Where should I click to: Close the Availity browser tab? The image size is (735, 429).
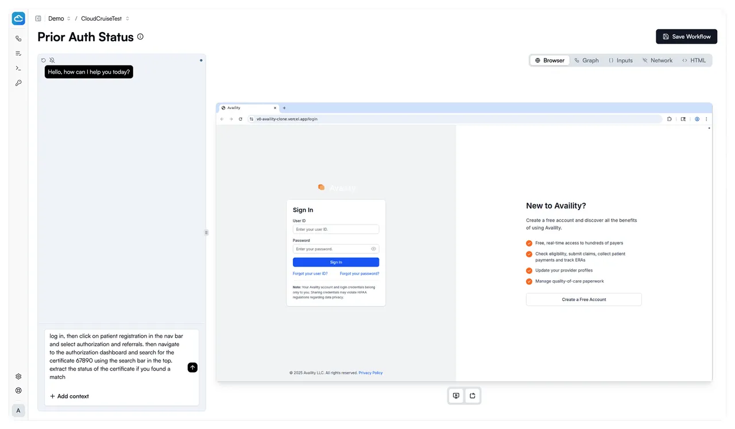click(x=275, y=108)
